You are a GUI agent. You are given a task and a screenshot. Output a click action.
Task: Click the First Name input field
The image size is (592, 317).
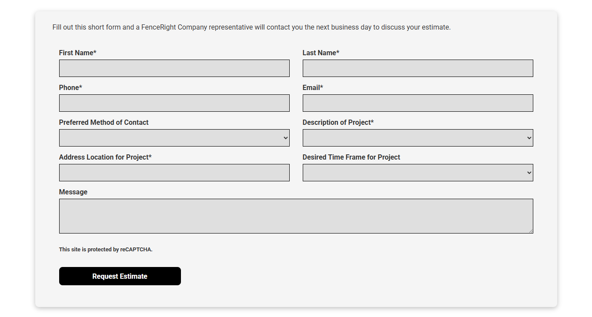pos(174,68)
